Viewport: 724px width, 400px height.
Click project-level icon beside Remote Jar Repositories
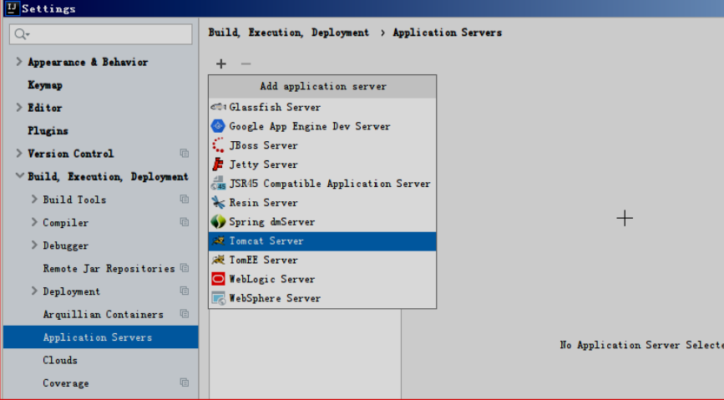185,268
